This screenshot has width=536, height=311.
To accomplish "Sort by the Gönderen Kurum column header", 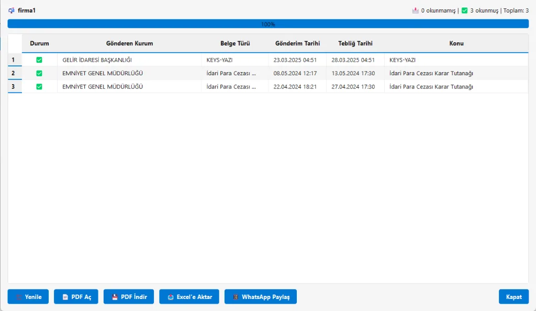I will pyautogui.click(x=129, y=43).
